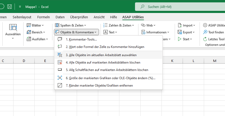
Task: Click the delete-objects red X icon
Action: (x=60, y=62)
